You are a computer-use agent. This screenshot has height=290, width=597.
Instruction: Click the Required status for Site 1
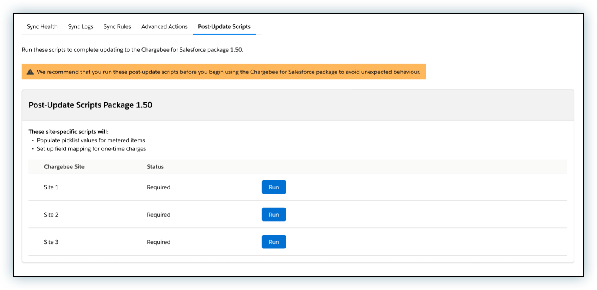coord(158,187)
